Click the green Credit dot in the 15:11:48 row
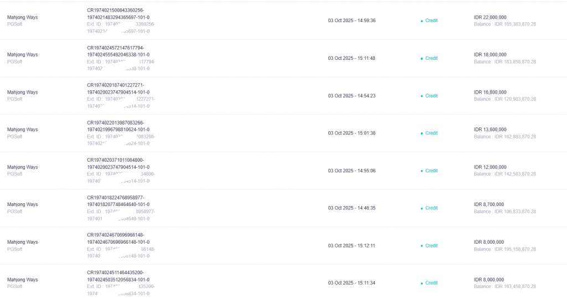Screen dimensions: 567x298 (x=421, y=58)
